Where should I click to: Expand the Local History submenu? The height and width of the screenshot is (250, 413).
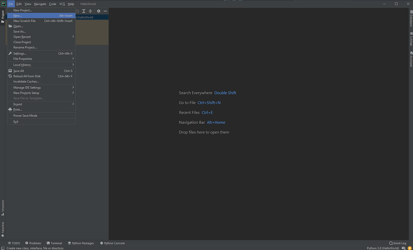coord(41,65)
